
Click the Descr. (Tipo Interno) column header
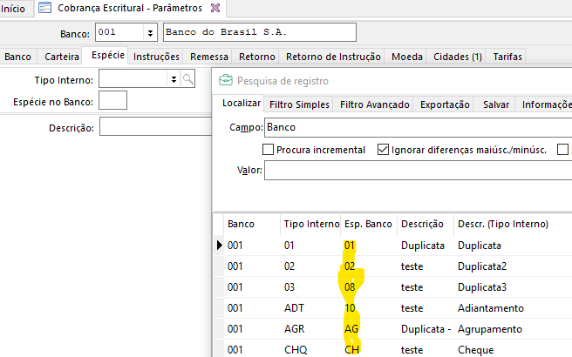(502, 225)
